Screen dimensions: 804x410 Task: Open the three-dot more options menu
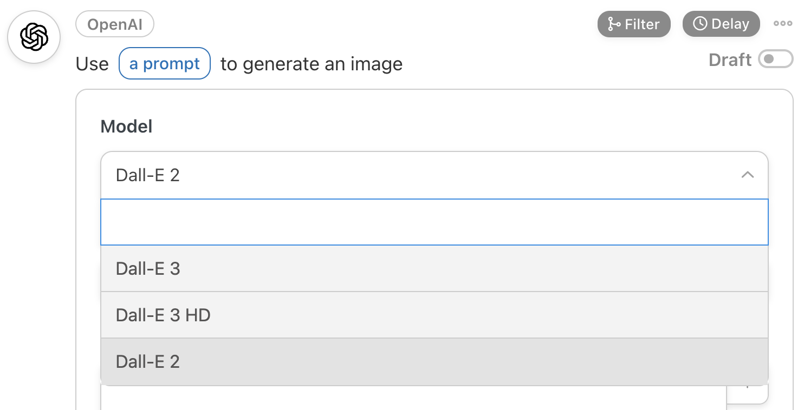pyautogui.click(x=782, y=24)
